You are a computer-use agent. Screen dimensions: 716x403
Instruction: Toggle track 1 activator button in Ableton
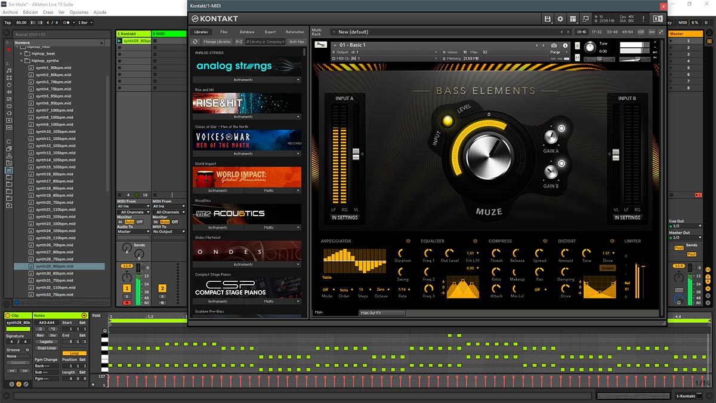point(126,288)
